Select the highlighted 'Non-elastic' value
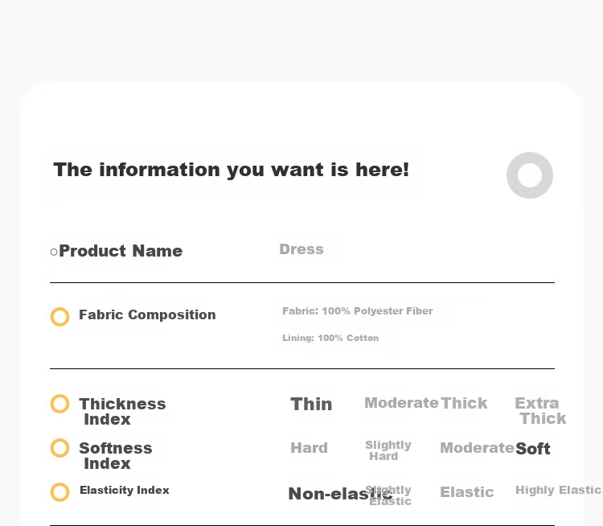 click(x=340, y=494)
